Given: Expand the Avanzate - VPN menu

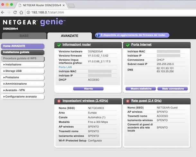Looking at the screenshot, I should coord(22,90).
